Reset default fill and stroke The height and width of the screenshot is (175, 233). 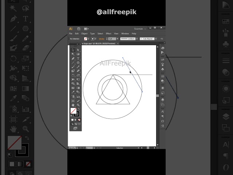pos(71,116)
